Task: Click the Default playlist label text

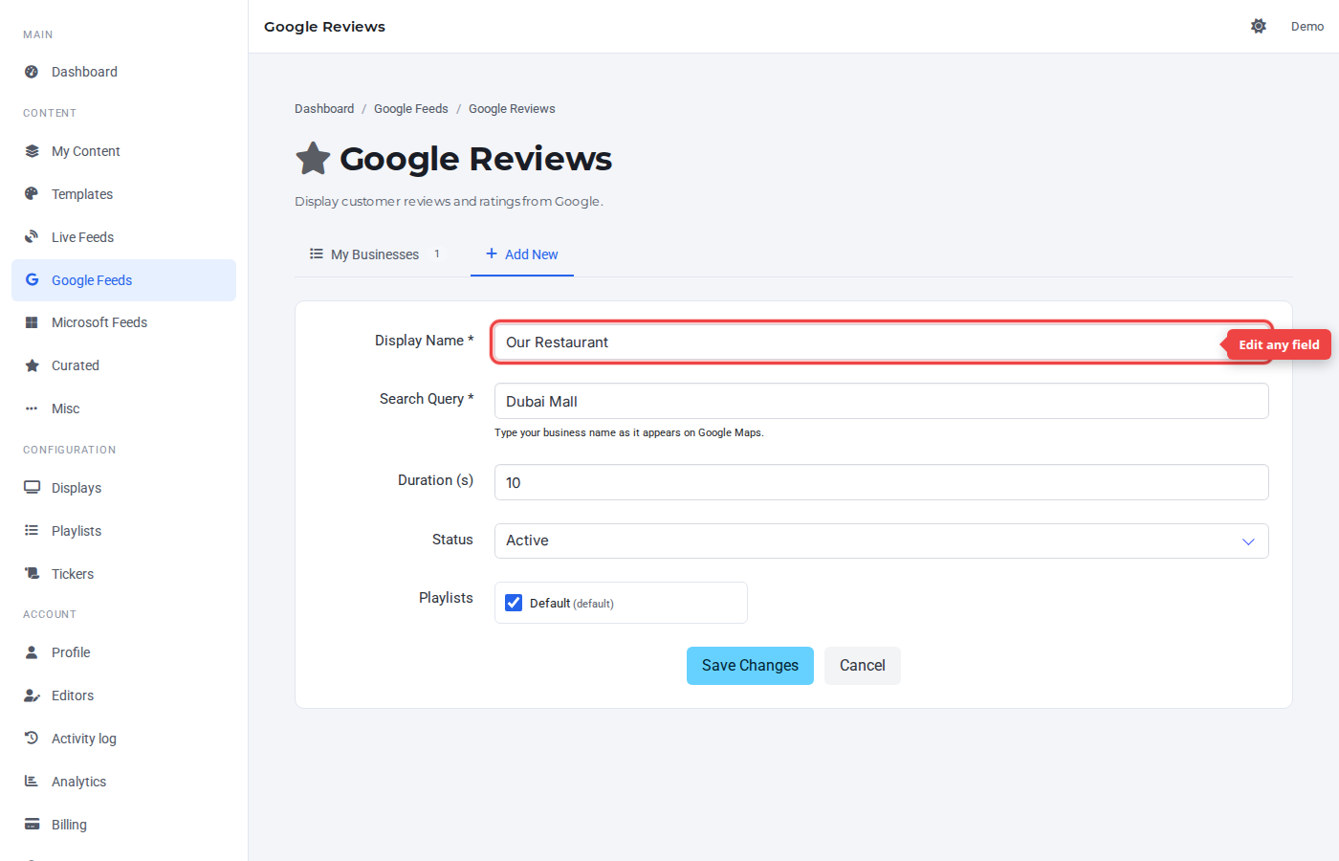Action: 572,604
